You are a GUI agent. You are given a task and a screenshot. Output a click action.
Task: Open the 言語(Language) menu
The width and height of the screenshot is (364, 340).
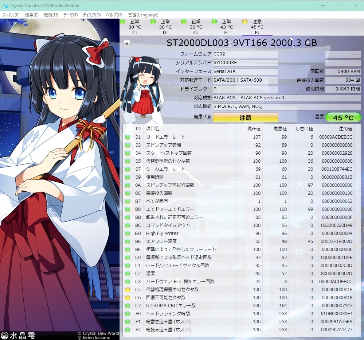(143, 15)
